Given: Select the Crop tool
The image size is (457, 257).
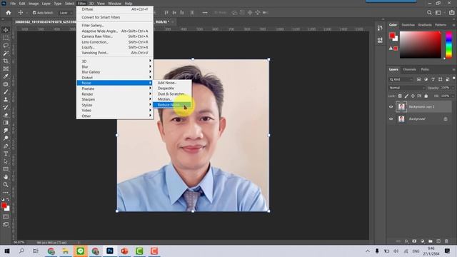Looking at the screenshot, I should [6, 61].
